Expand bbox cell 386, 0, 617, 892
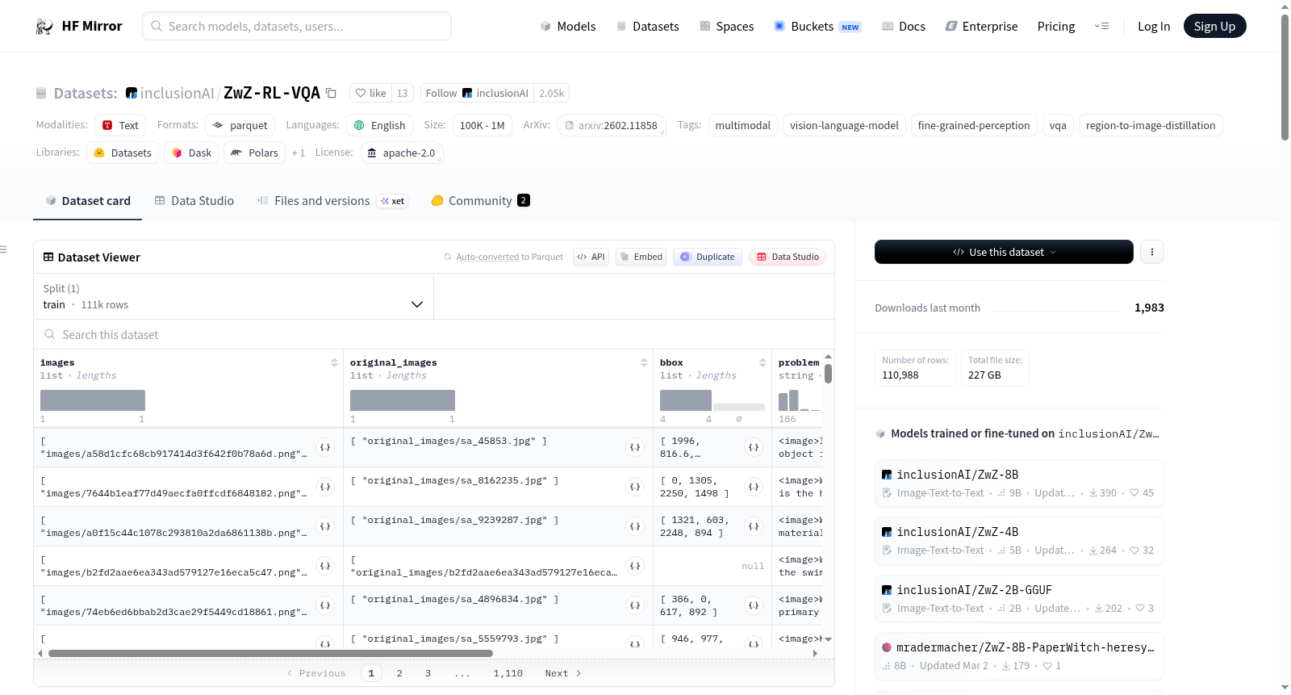 (x=754, y=605)
